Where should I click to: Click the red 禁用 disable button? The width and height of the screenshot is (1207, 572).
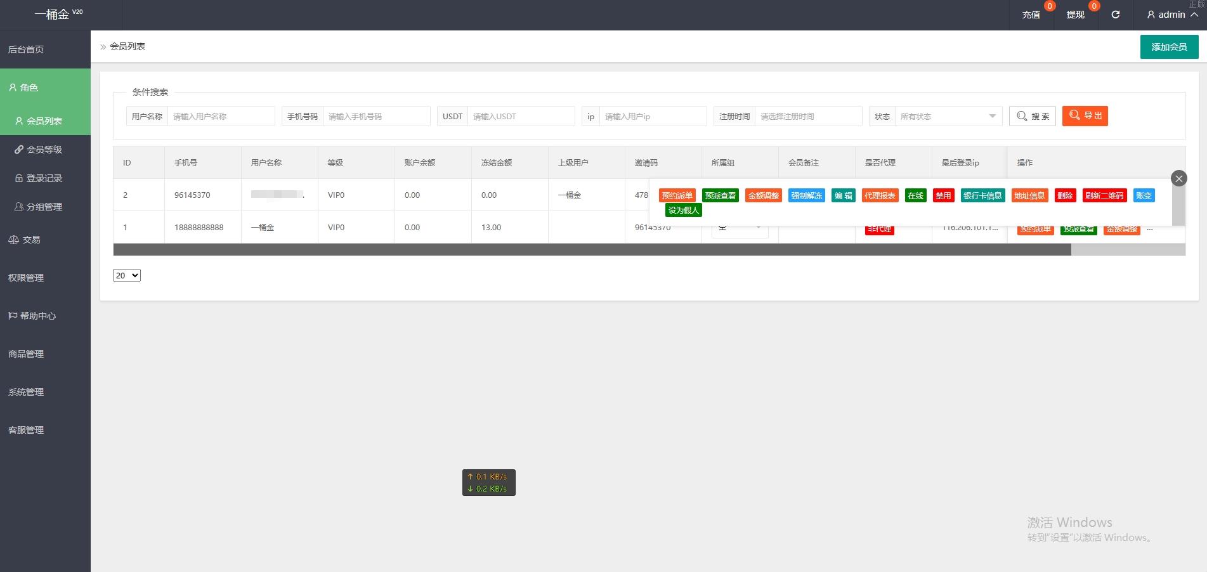click(943, 195)
